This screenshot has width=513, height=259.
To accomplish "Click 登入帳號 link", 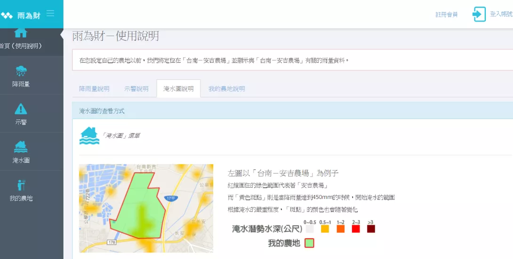I will click(501, 15).
